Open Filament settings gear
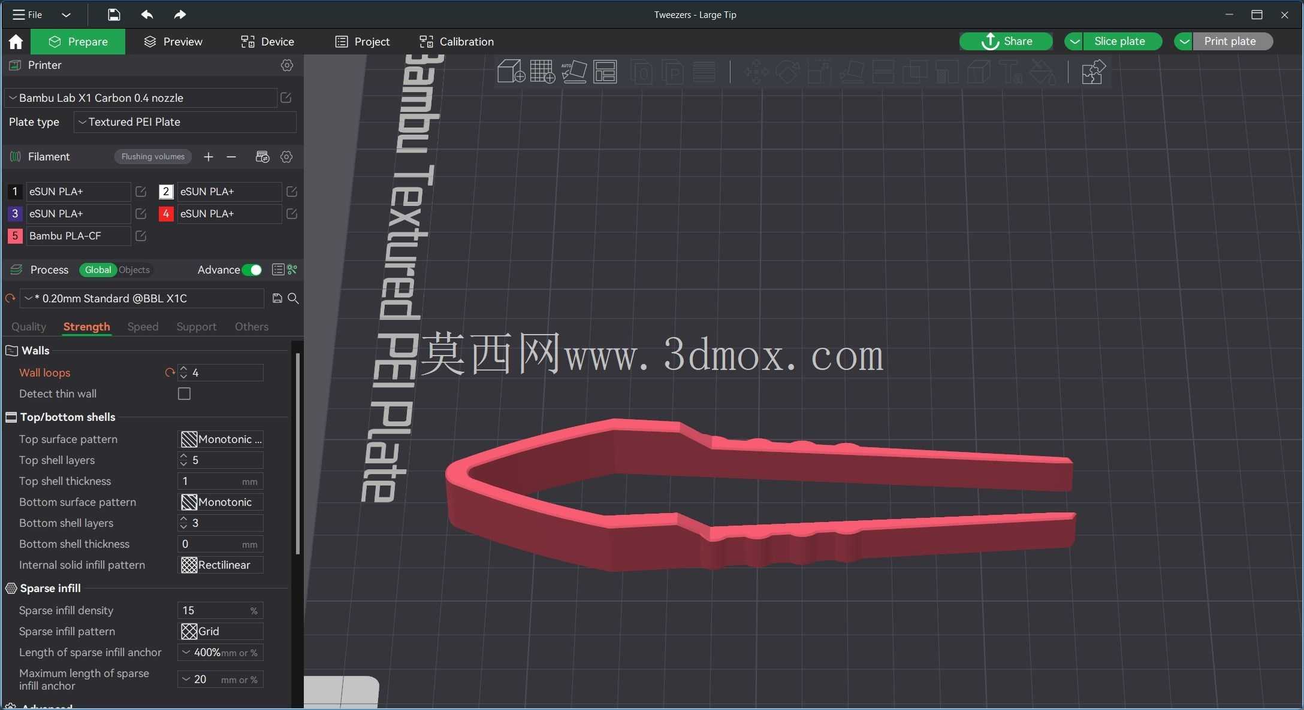Screen dimensions: 1304x710 [286, 157]
